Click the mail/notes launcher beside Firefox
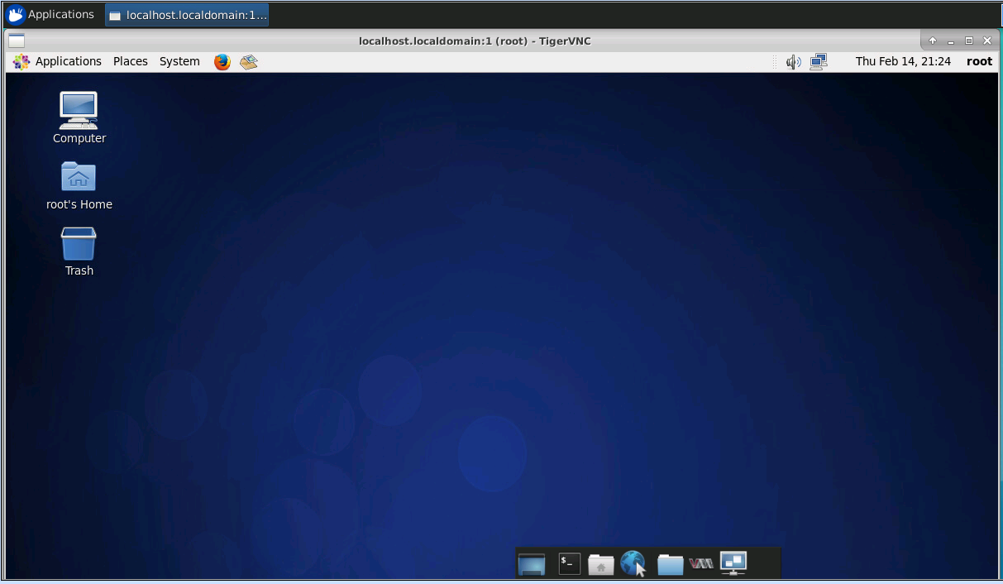The width and height of the screenshot is (1003, 584). coord(249,62)
